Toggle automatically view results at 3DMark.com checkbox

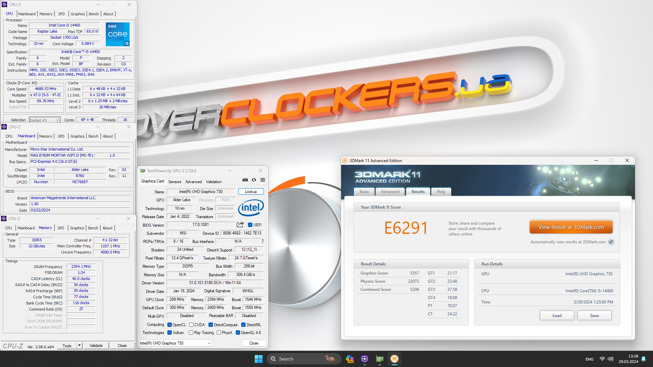pyautogui.click(x=611, y=242)
